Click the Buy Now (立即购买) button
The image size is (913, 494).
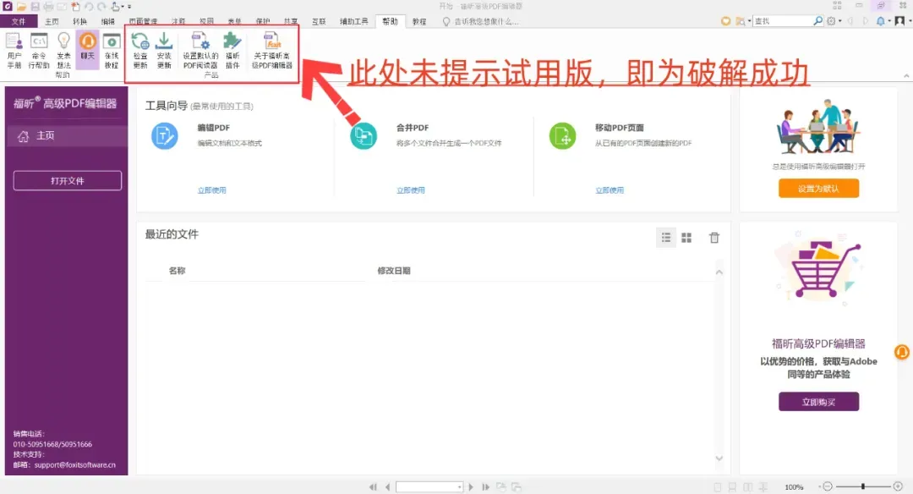[818, 402]
